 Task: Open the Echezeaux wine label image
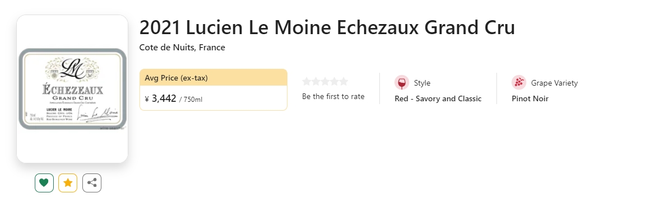click(x=72, y=89)
